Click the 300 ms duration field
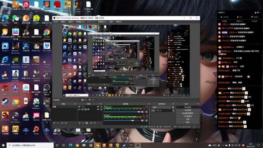This screenshot has width=263, height=148. tap(164, 111)
